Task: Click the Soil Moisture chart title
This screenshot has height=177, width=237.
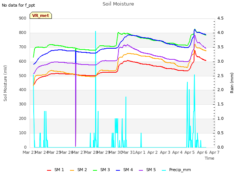Action: pos(118,4)
